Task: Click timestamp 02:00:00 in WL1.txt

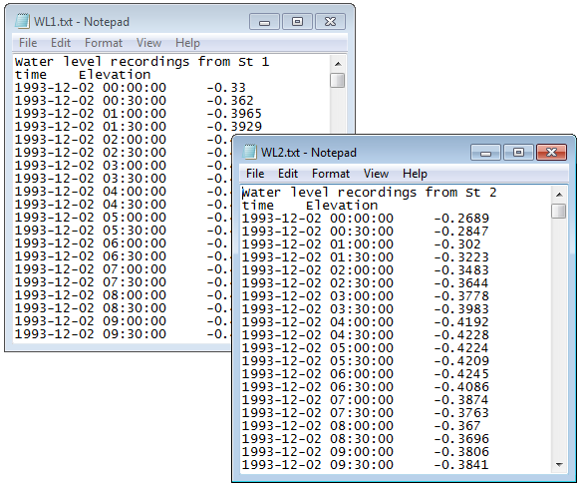Action: 135,140
